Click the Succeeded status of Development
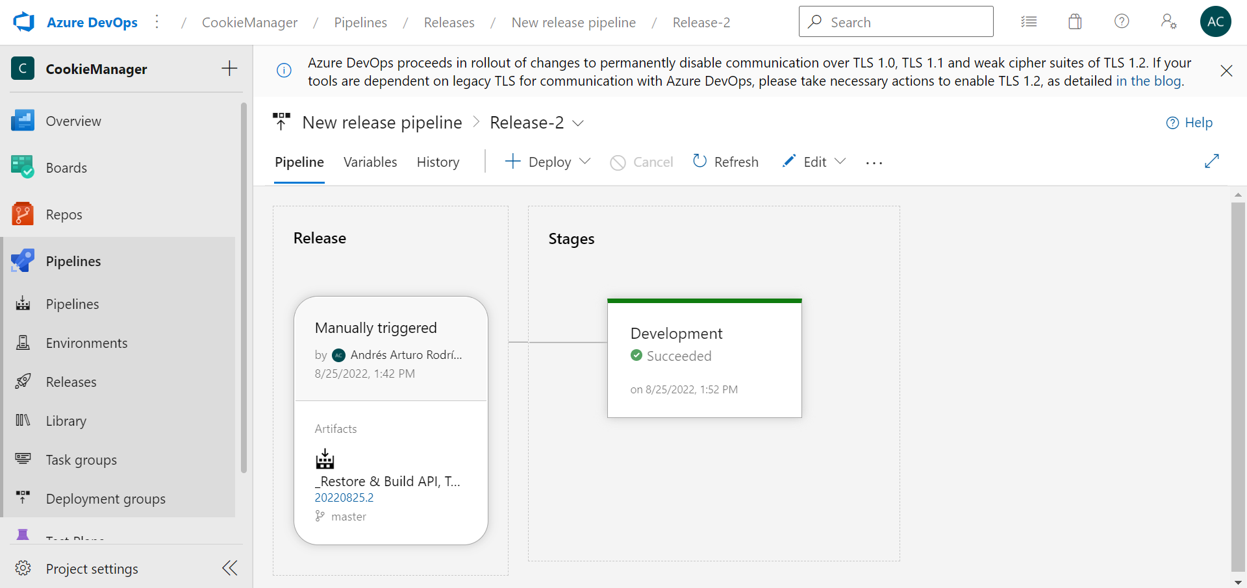The width and height of the screenshot is (1247, 588). point(671,356)
